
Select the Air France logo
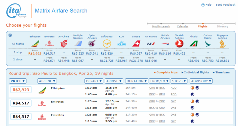tap(151, 44)
